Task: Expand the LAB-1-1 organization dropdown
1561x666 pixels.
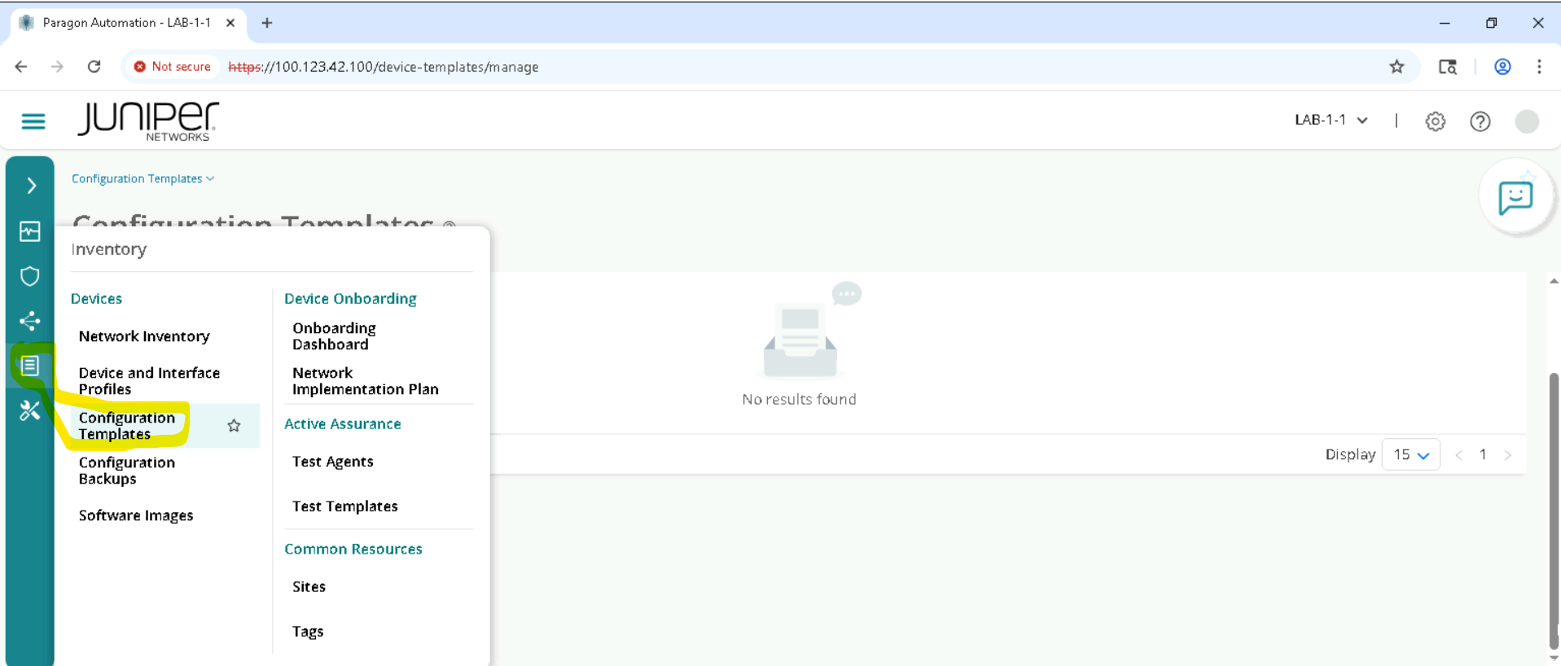Action: (1331, 120)
